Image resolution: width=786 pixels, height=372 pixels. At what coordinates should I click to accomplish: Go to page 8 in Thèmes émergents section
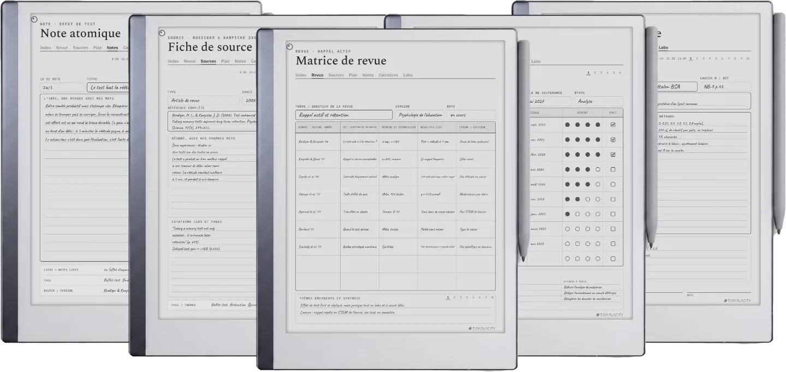[493, 298]
